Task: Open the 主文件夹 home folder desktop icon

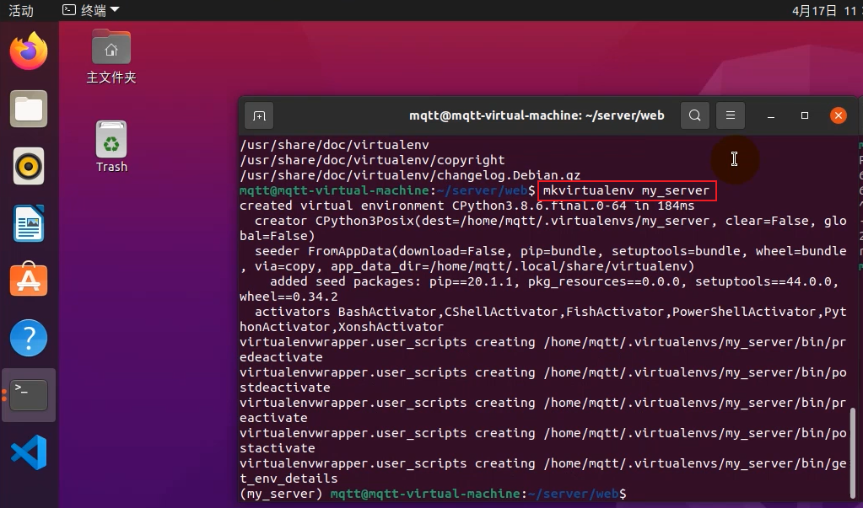Action: [111, 56]
